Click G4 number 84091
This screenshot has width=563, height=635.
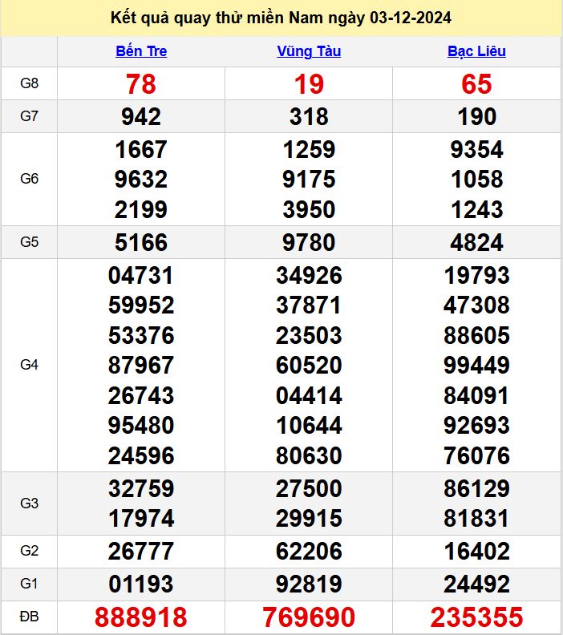476,395
